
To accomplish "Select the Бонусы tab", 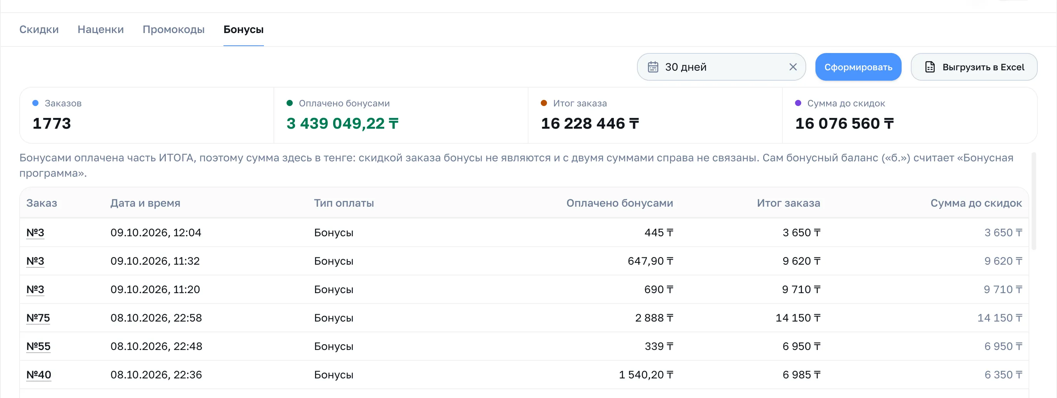I will tap(243, 30).
